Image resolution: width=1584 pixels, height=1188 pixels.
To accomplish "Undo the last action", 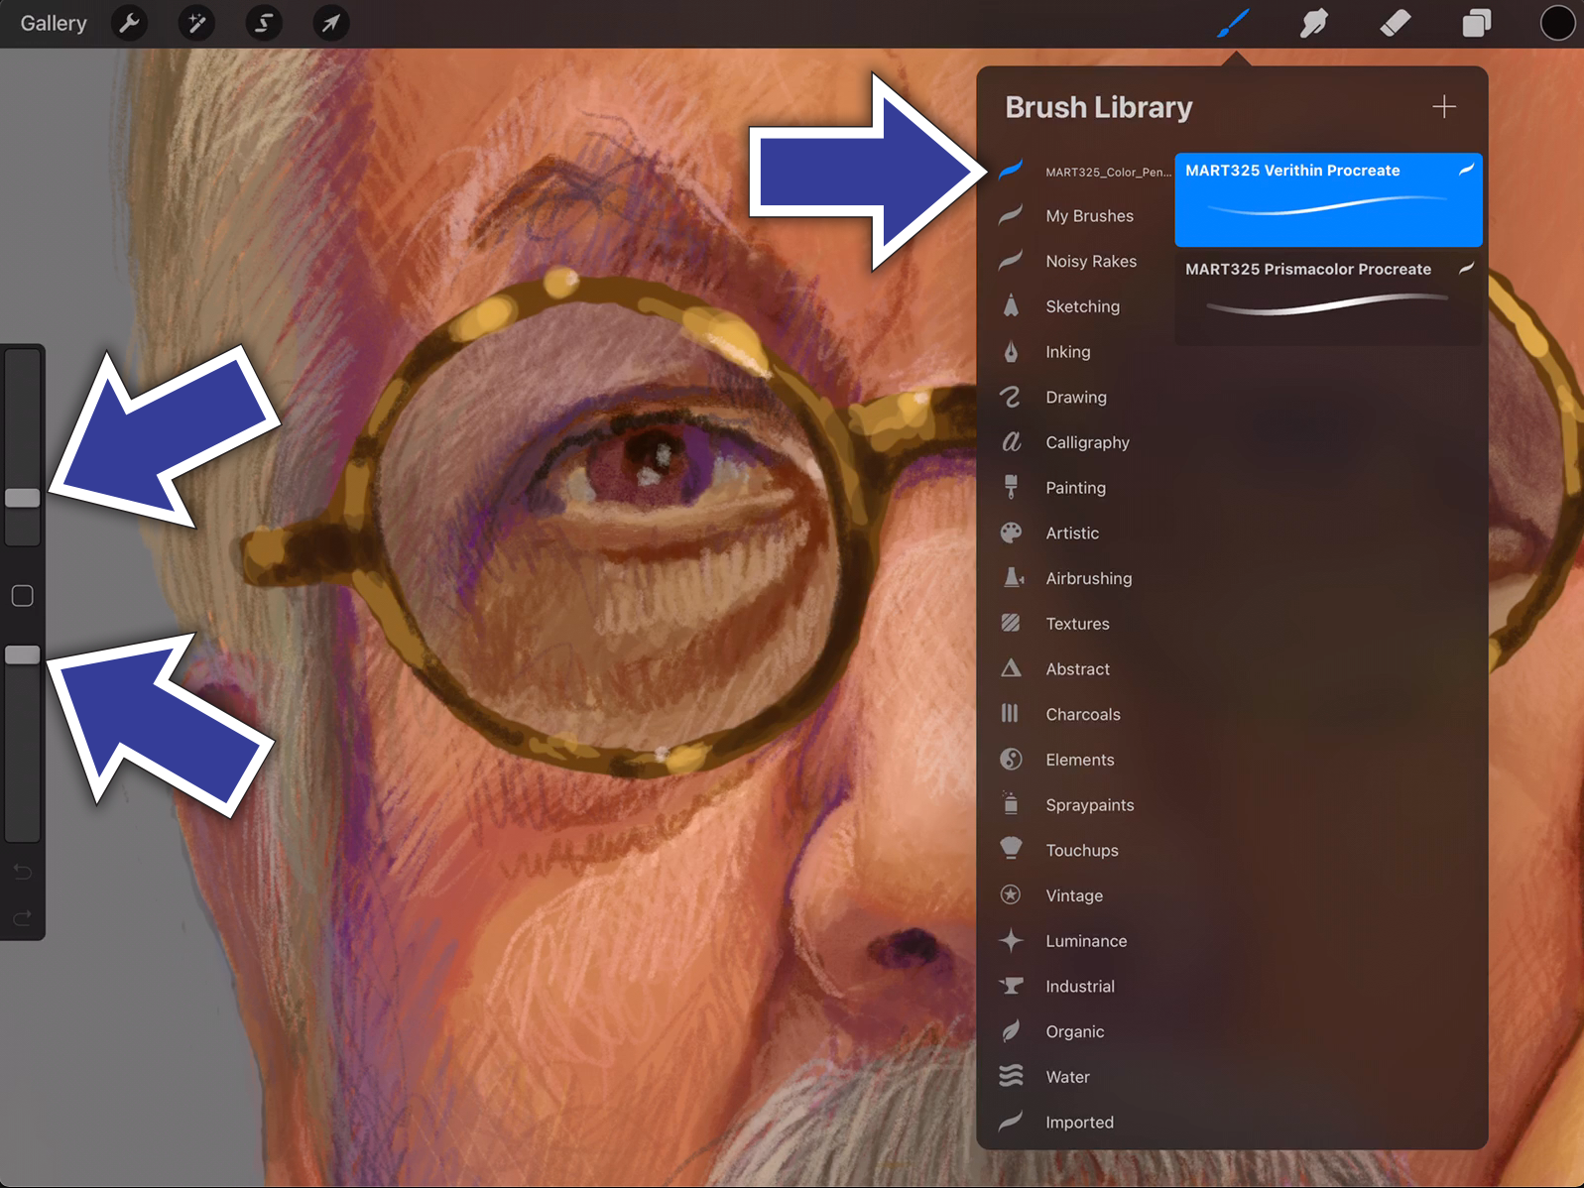I will tap(23, 872).
